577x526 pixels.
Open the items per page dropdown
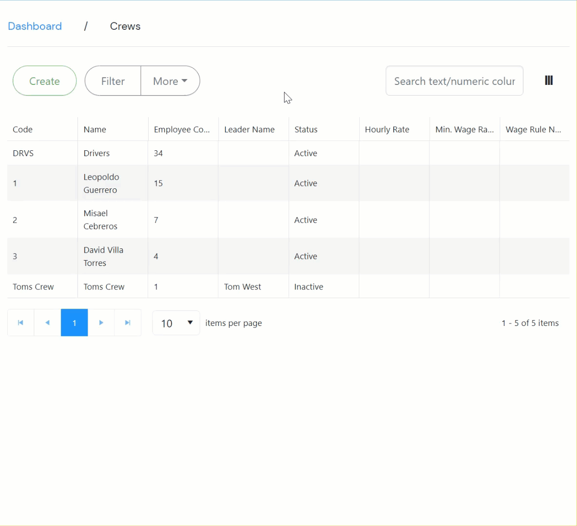(x=176, y=323)
